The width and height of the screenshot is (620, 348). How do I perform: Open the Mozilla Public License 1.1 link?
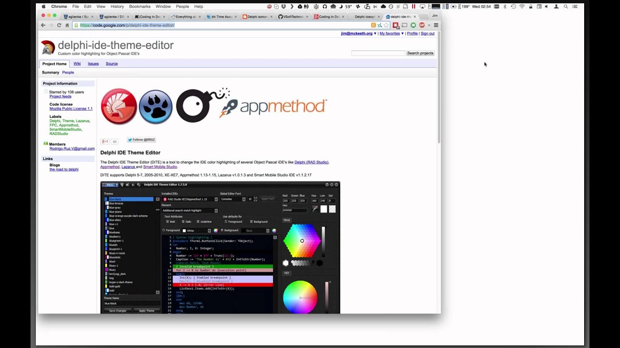71,109
